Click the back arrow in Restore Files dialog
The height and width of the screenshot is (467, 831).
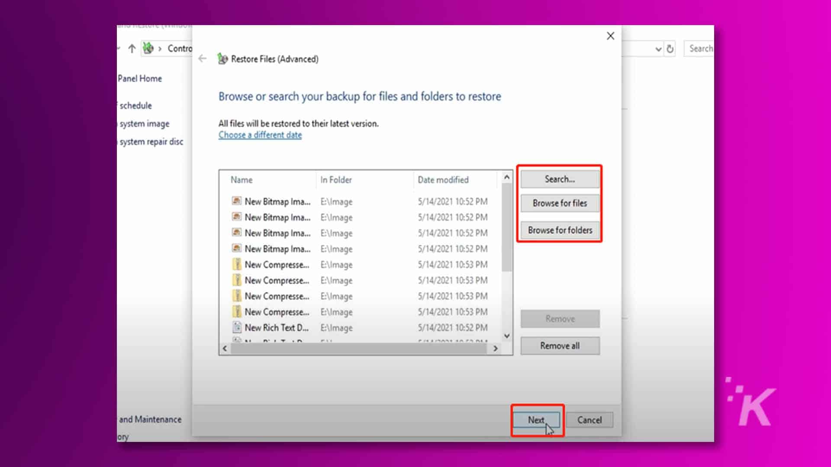202,59
